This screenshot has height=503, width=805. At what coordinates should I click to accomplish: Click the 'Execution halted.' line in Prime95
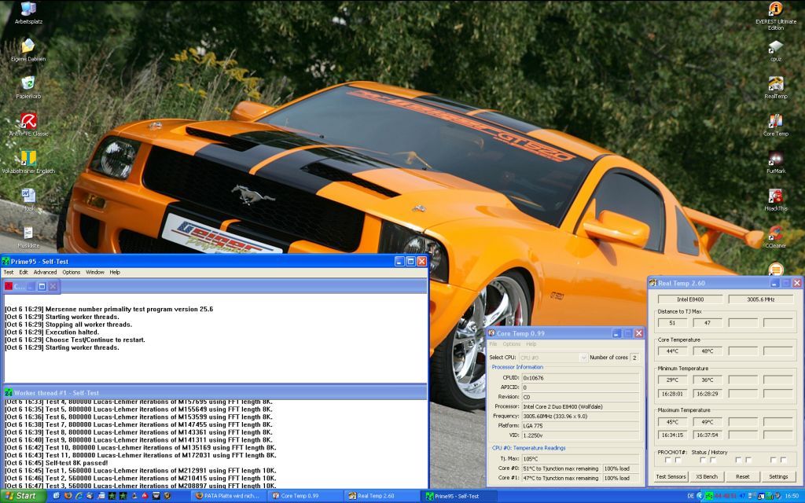click(x=52, y=332)
